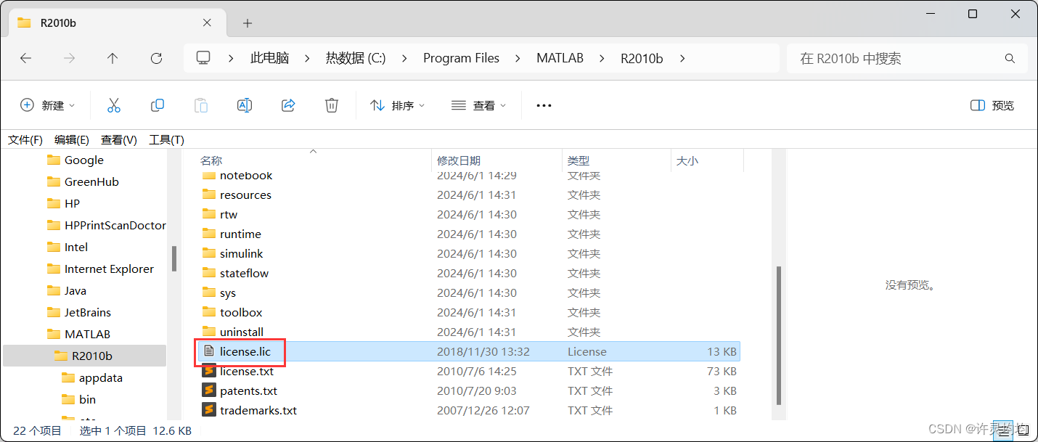
Task: Toggle the 预览 preview pane button
Action: click(992, 105)
